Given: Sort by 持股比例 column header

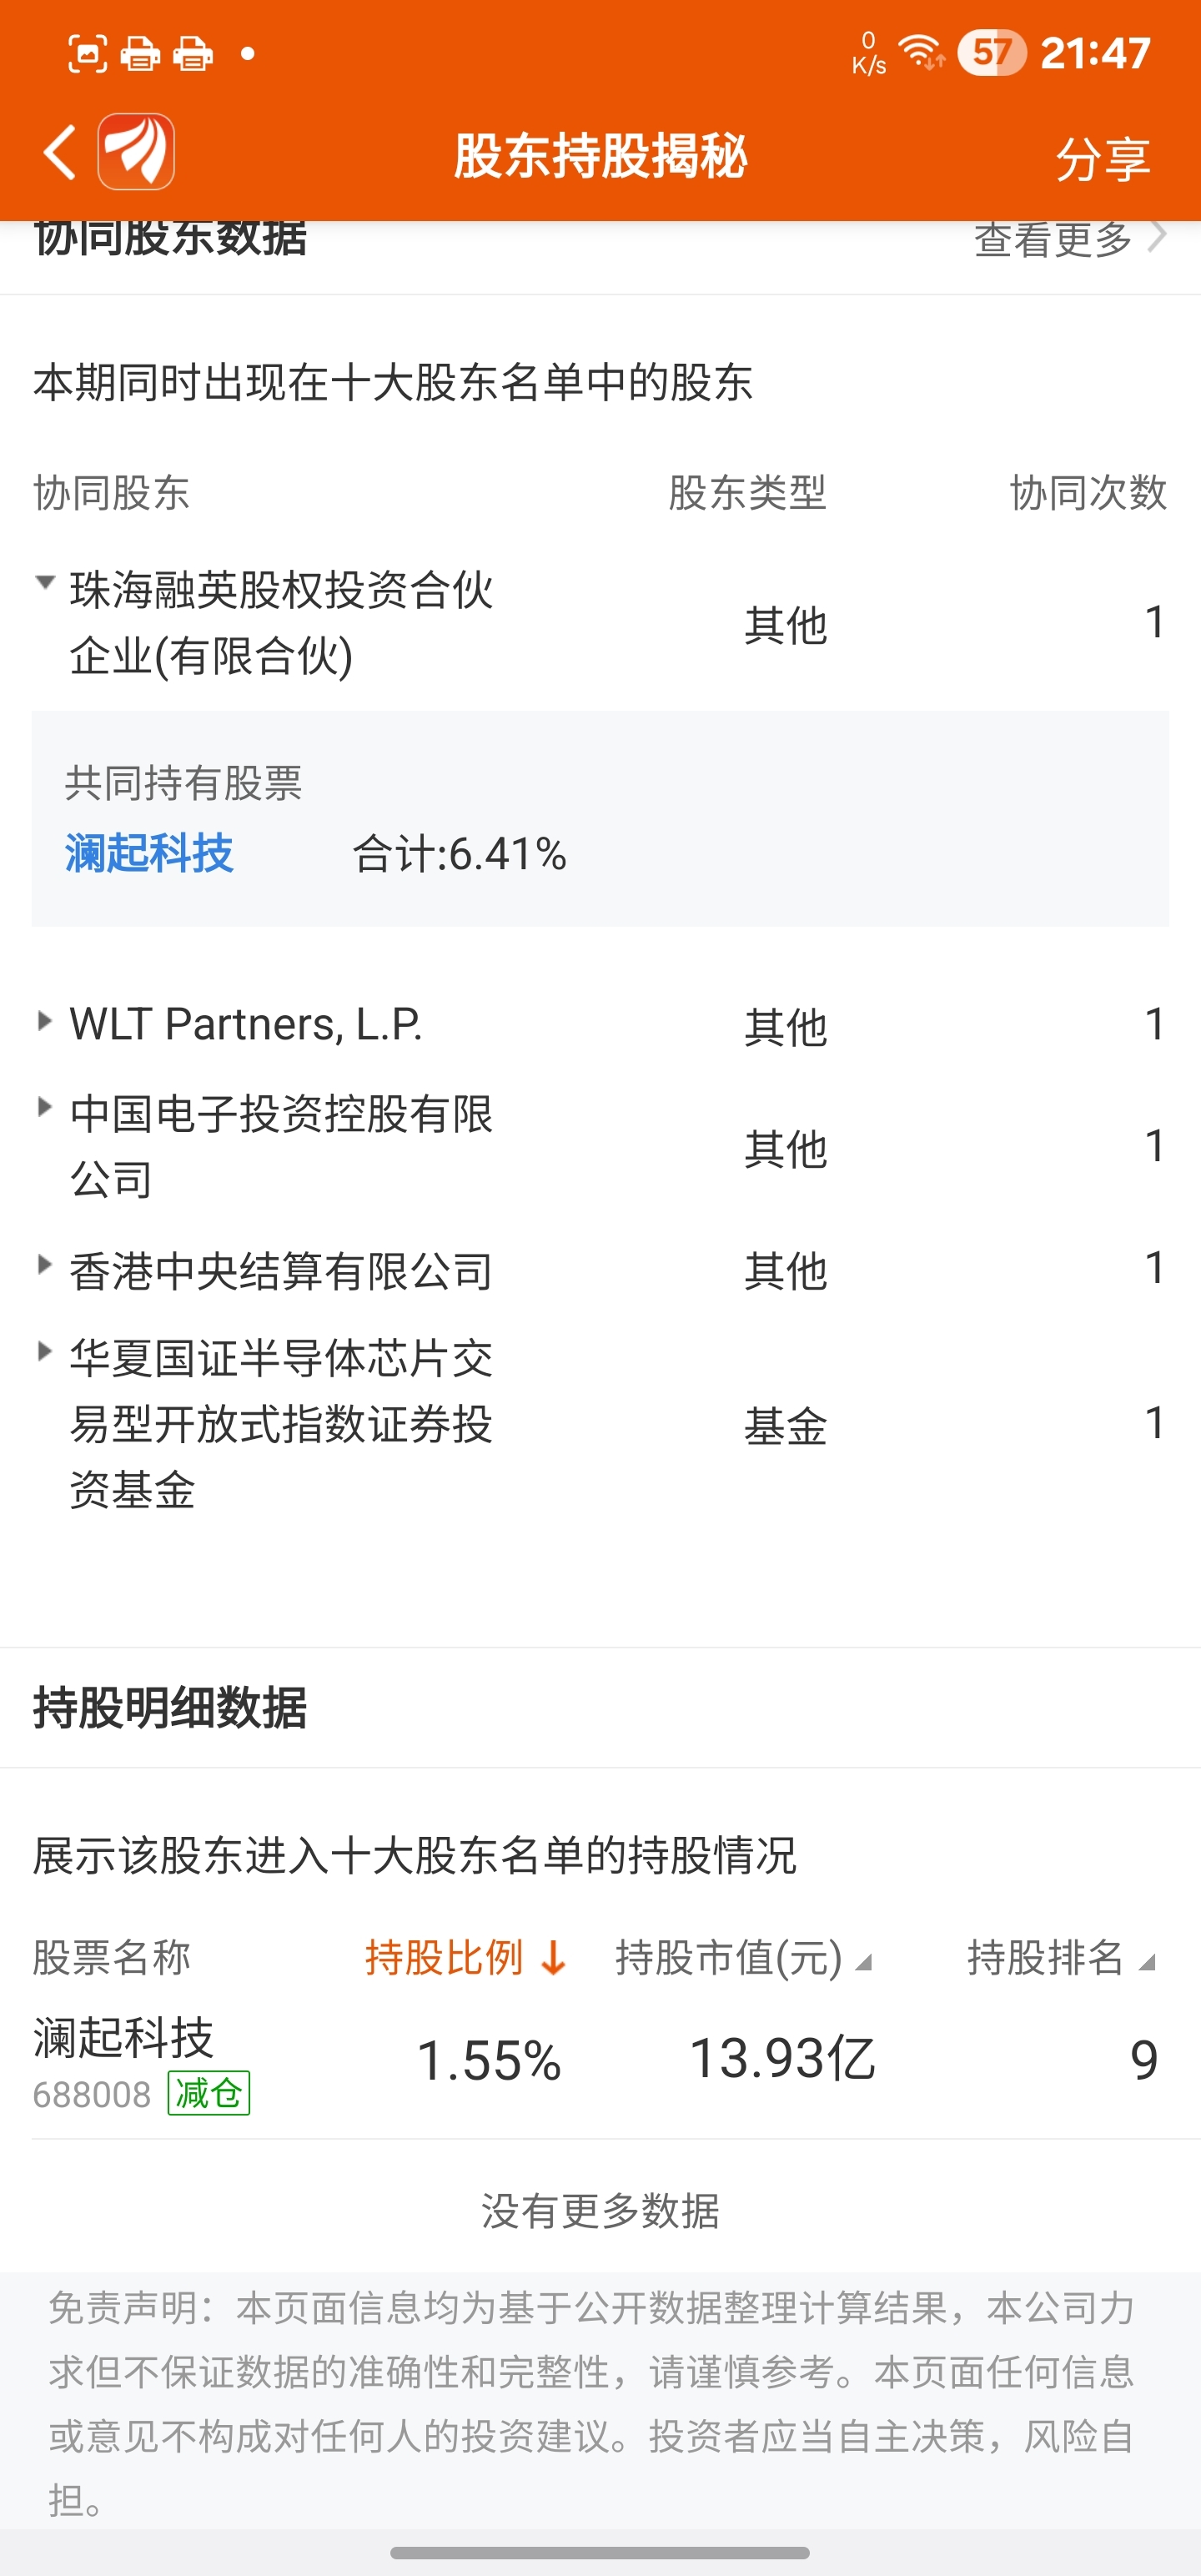Looking at the screenshot, I should (444, 1957).
